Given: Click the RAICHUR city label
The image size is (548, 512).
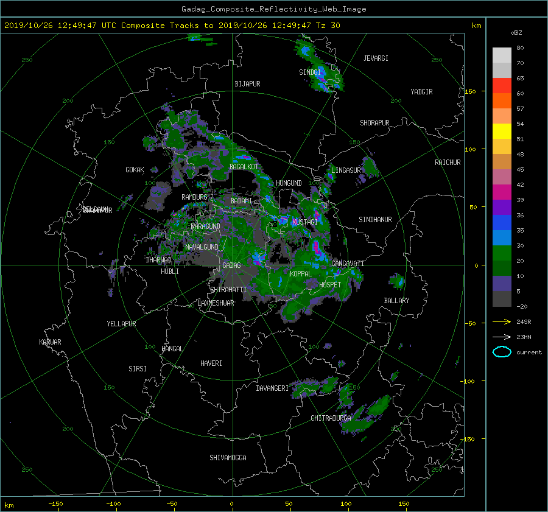Looking at the screenshot, I should (448, 163).
